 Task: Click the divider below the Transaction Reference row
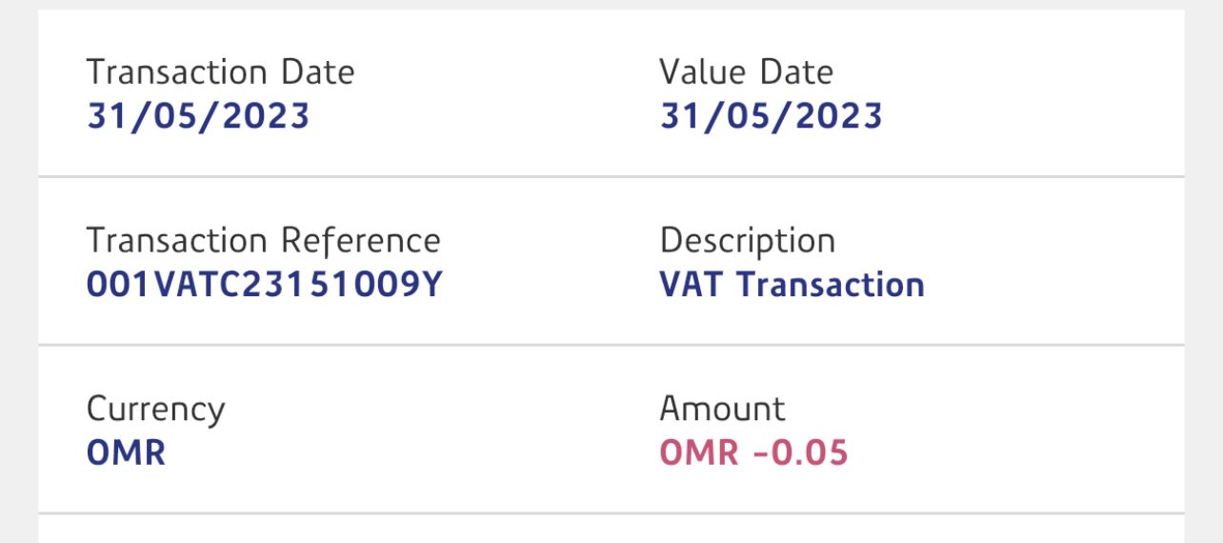point(611,344)
